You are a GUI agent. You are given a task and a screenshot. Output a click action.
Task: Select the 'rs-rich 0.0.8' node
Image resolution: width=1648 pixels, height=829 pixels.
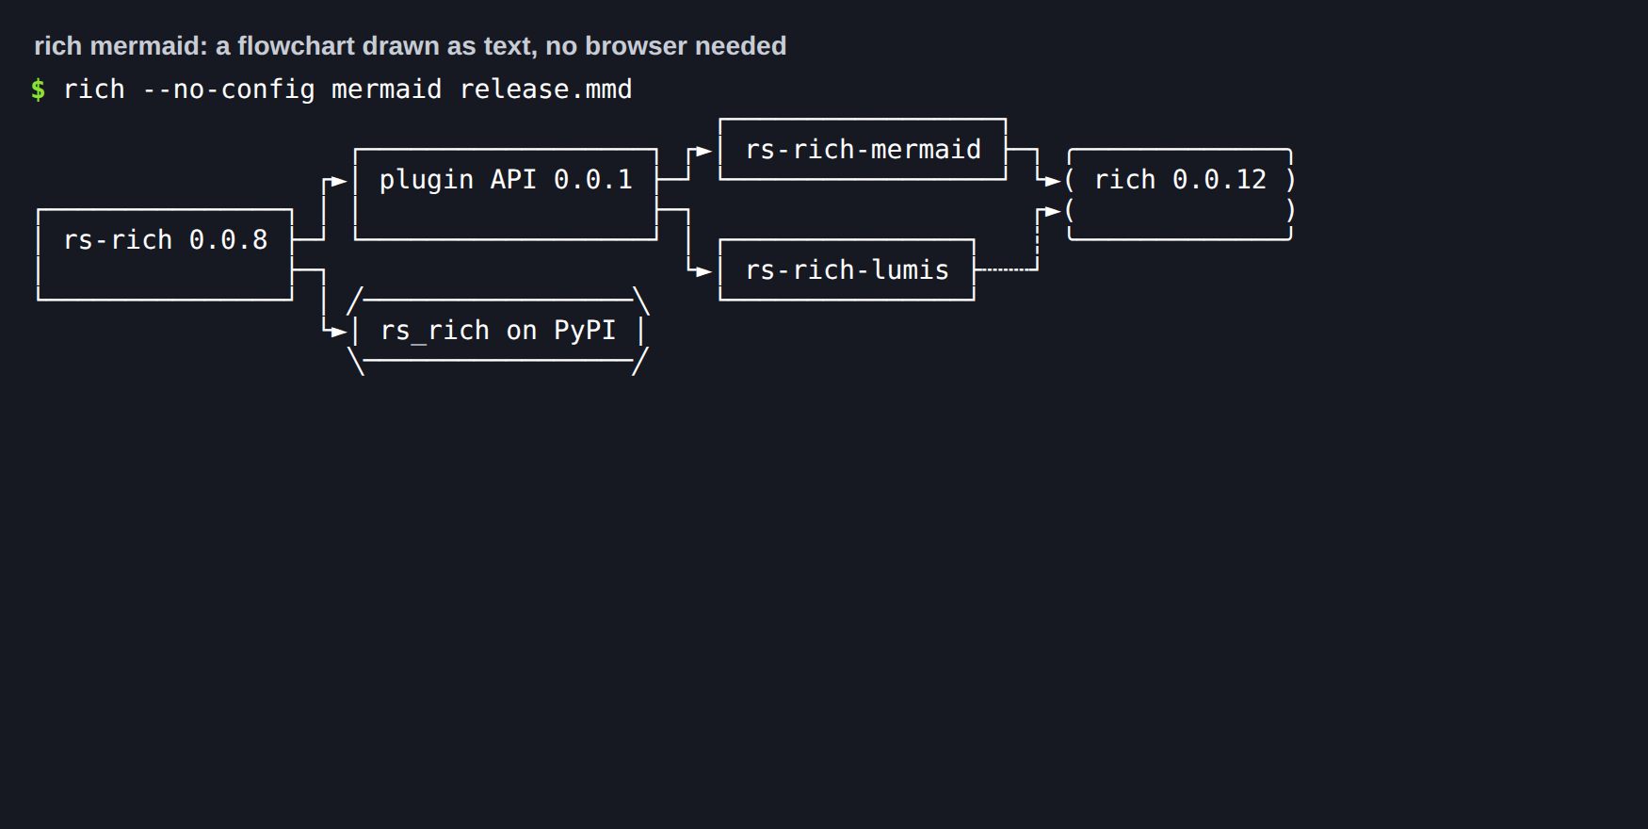(165, 254)
